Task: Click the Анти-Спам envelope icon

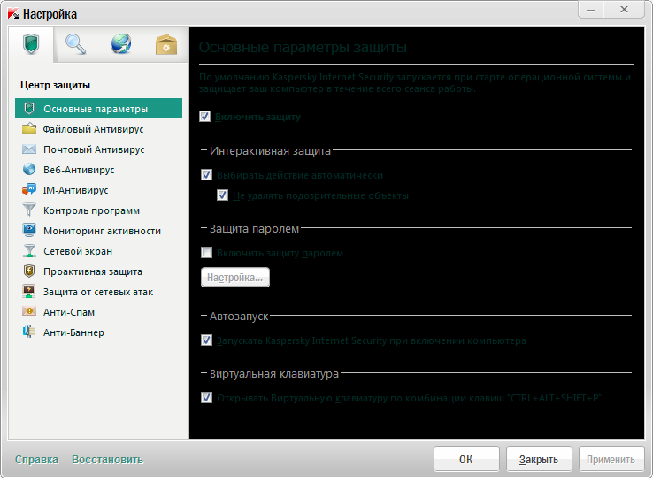Action: [28, 311]
